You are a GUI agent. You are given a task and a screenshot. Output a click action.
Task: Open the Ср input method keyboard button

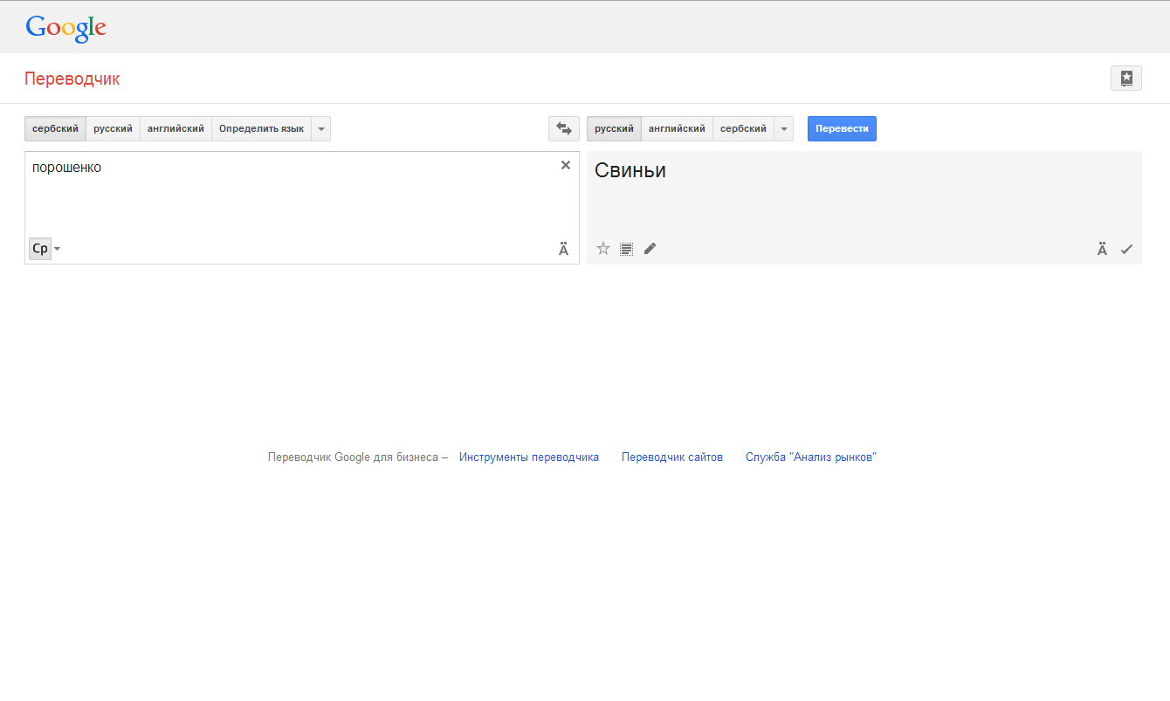tap(40, 249)
